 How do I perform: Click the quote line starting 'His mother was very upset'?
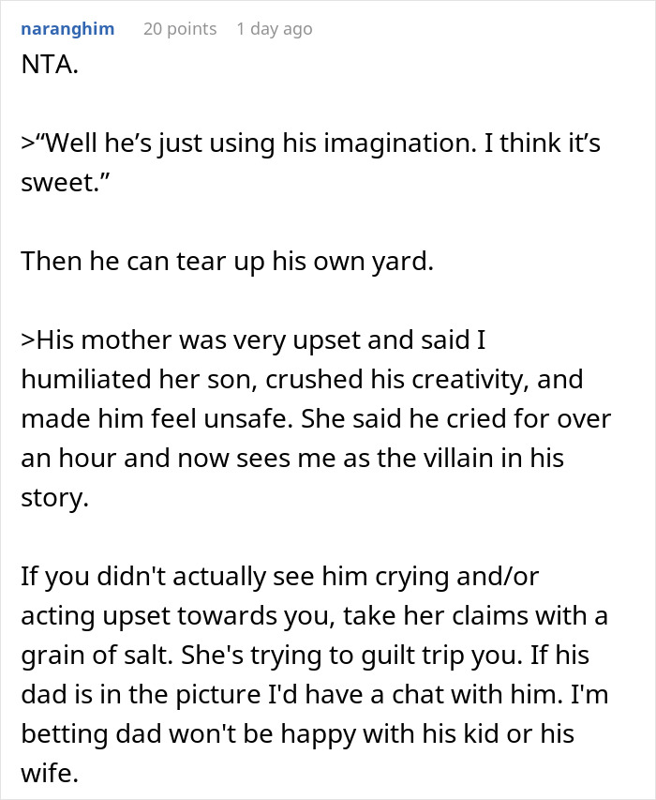click(253, 340)
